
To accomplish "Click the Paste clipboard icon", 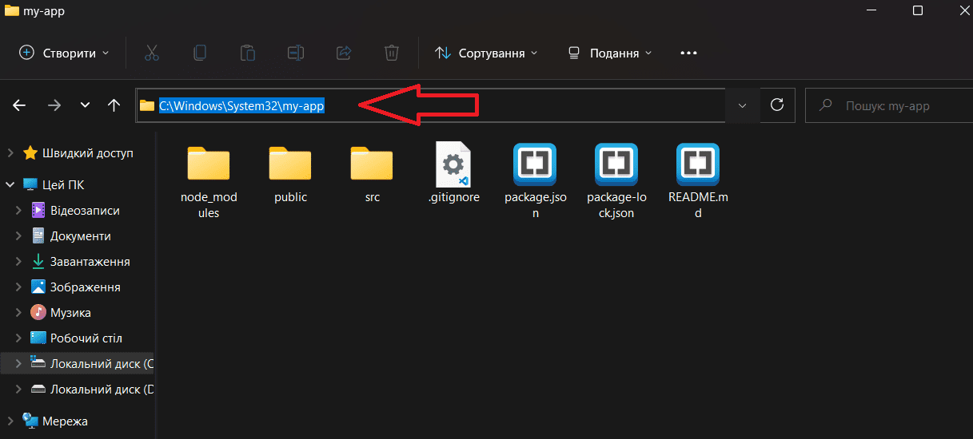I will [x=248, y=53].
